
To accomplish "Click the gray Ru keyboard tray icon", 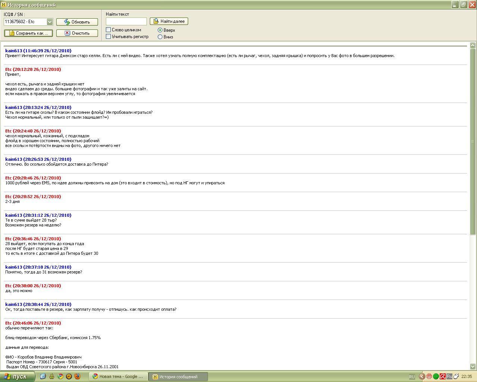I will (x=449, y=377).
